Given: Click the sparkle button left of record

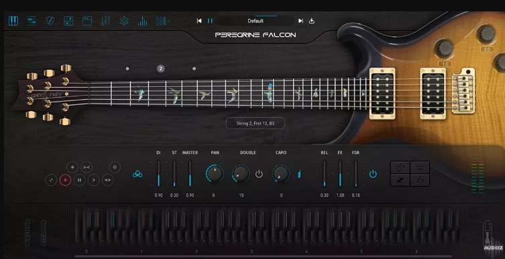Looking at the screenshot, I should pyautogui.click(x=51, y=180).
